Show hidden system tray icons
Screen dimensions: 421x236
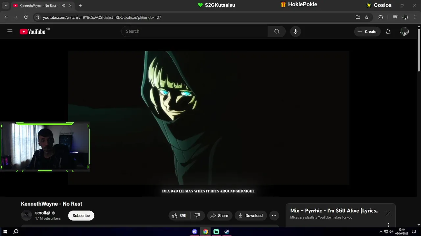pyautogui.click(x=381, y=232)
